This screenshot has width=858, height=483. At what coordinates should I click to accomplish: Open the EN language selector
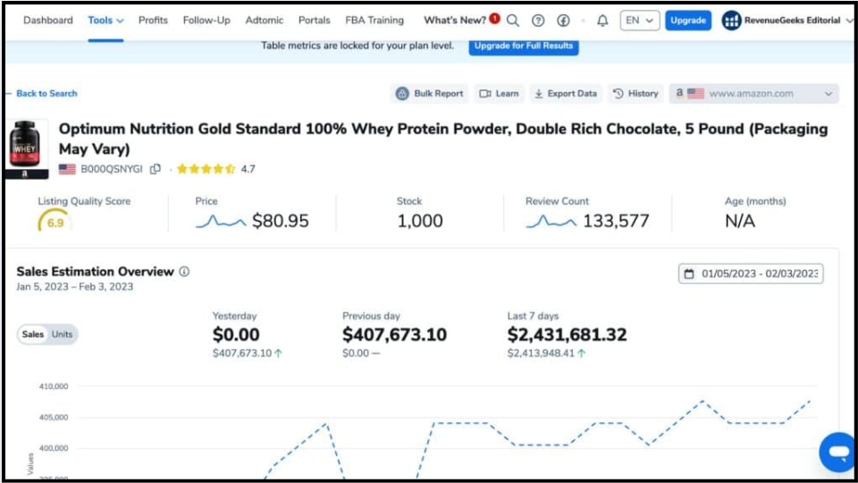pos(639,21)
